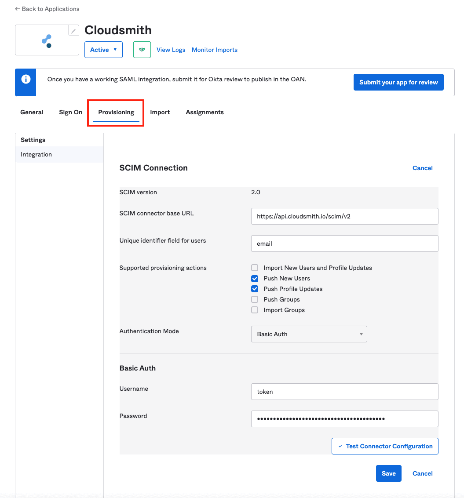This screenshot has height=498, width=464.
Task: Click the pencil edit logo icon
Action: click(x=73, y=31)
